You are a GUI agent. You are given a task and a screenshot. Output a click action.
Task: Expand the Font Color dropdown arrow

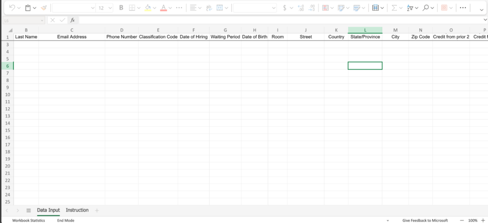click(x=170, y=8)
